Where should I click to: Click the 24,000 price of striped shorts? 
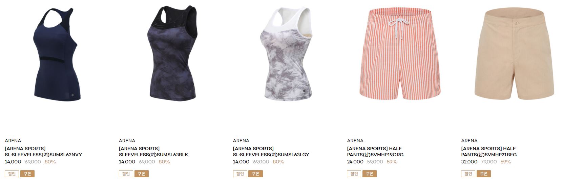point(355,162)
